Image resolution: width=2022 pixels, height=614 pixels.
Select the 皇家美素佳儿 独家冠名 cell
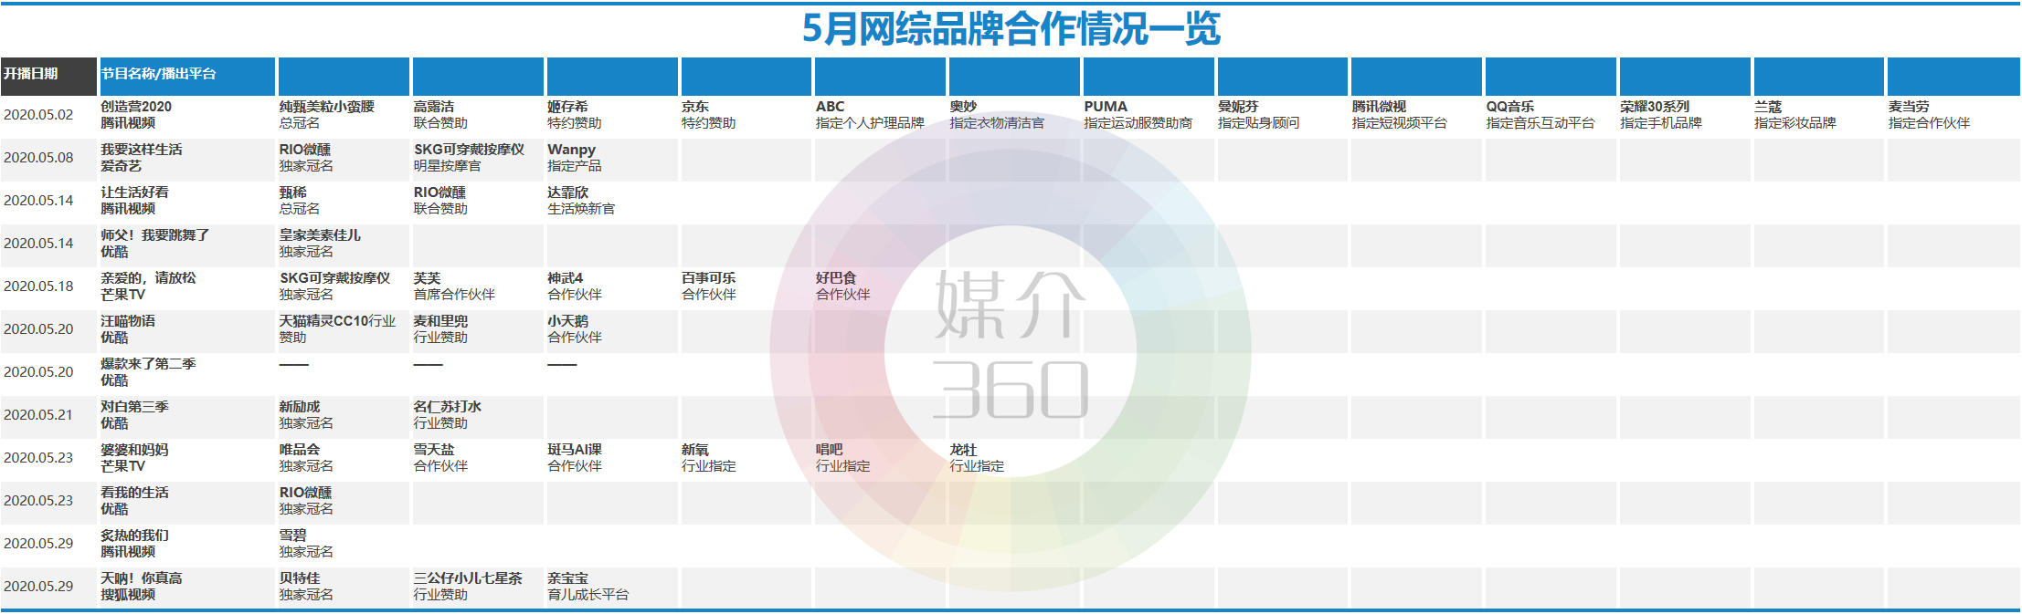(x=344, y=244)
